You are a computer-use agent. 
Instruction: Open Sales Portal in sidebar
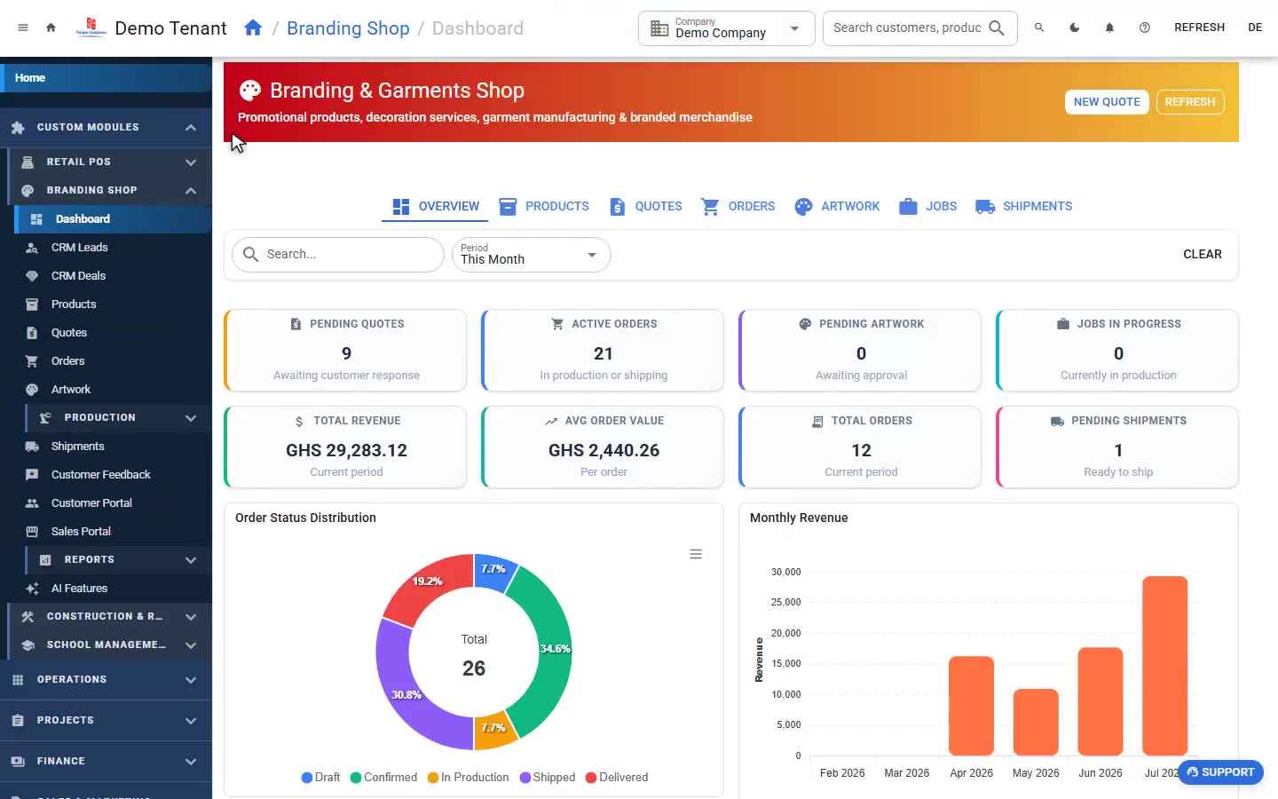coord(113,532)
